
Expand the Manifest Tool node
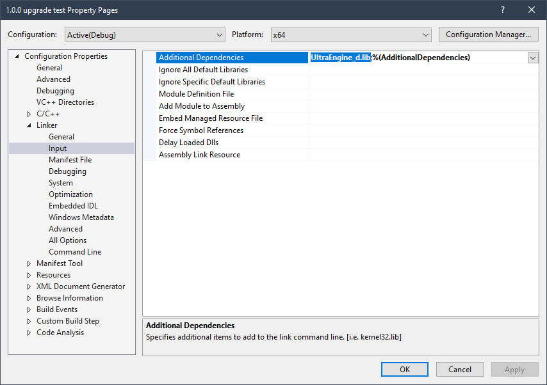29,263
